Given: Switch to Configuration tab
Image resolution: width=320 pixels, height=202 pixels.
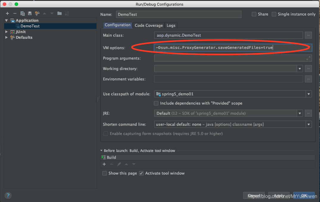Looking at the screenshot, I should pyautogui.click(x=118, y=25).
